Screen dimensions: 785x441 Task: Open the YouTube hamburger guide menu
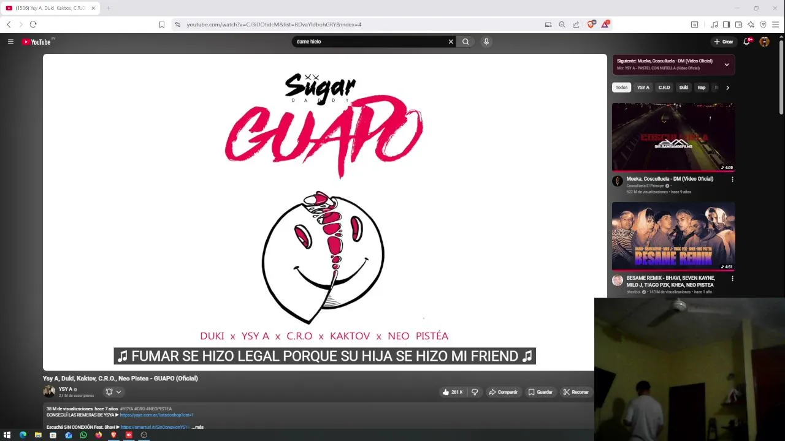click(x=10, y=42)
